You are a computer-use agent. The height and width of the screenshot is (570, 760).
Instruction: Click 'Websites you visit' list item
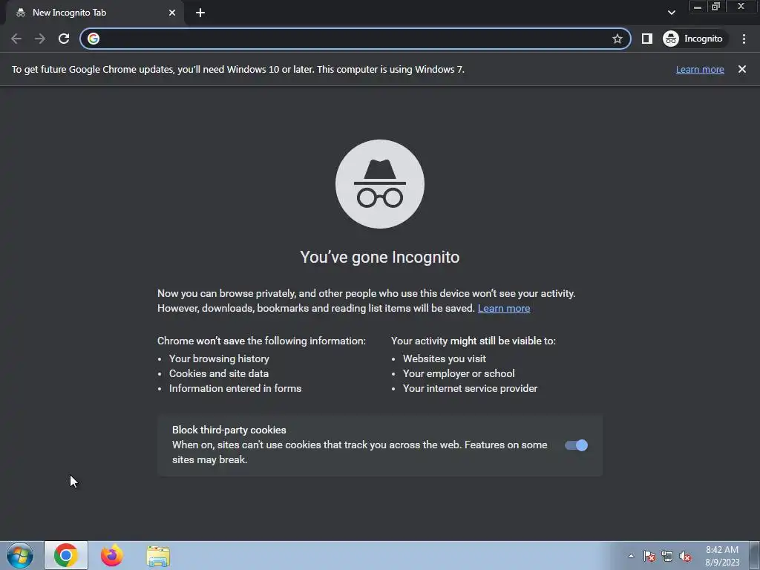(445, 358)
